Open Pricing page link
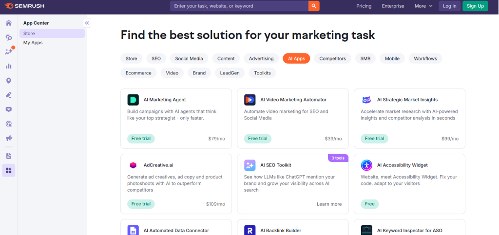Viewport: 499px width, 235px height. tap(364, 6)
